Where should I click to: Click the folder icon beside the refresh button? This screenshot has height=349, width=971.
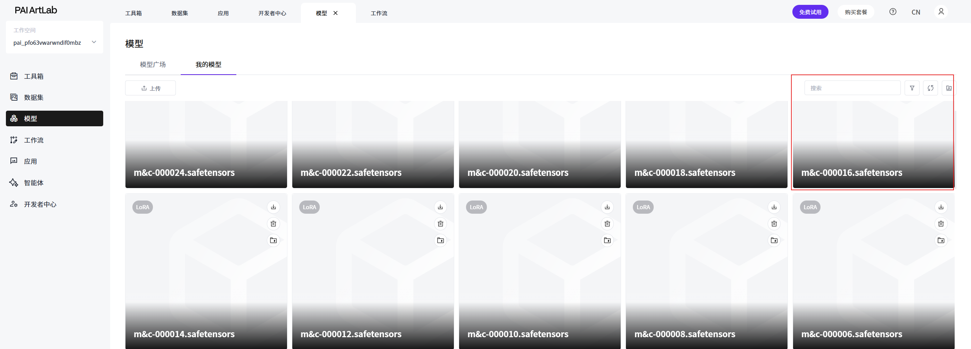949,88
